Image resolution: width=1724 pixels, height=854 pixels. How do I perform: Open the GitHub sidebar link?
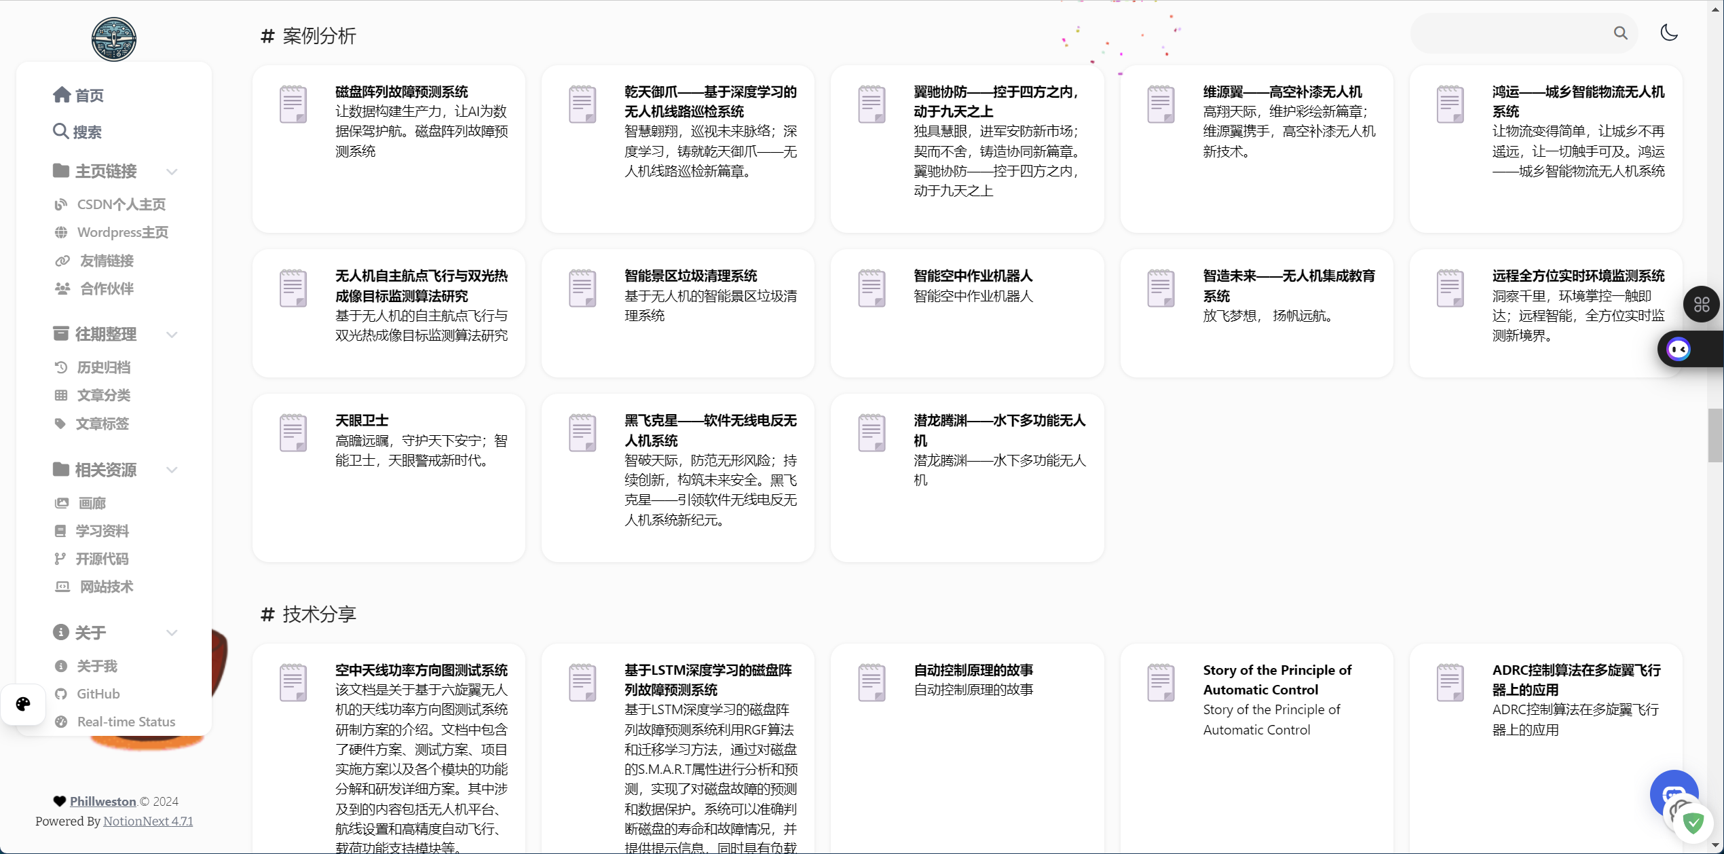click(98, 694)
